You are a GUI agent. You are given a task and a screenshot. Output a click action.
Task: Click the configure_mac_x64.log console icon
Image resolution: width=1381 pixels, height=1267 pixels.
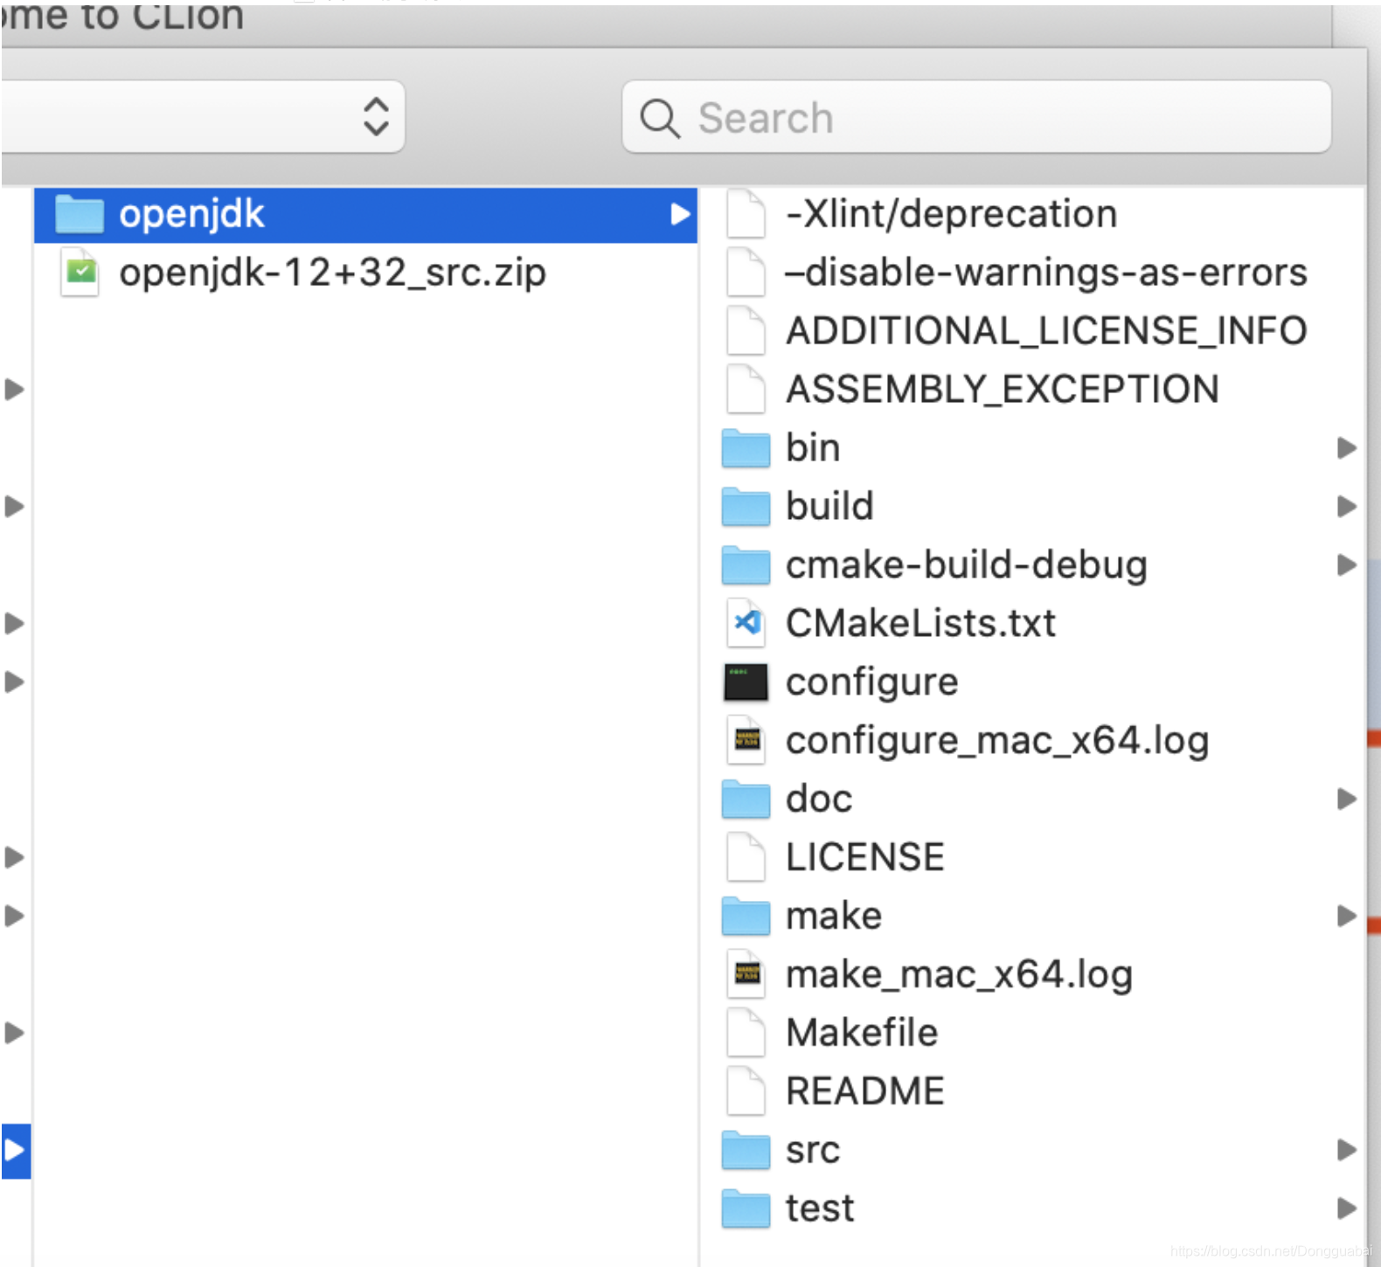tap(746, 740)
